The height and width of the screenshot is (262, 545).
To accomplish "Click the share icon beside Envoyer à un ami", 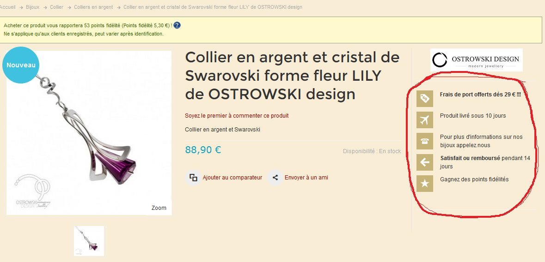I will [275, 177].
